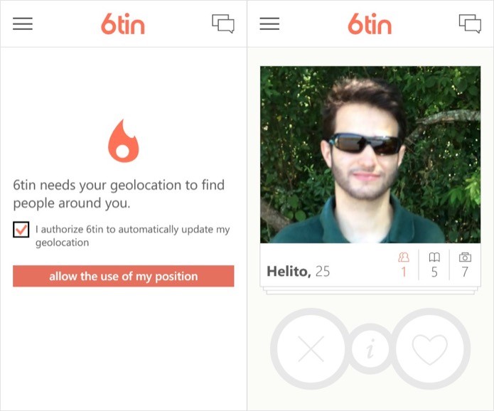Tap the mutual friends number 1
The height and width of the screenshot is (411, 494).
coord(404,272)
